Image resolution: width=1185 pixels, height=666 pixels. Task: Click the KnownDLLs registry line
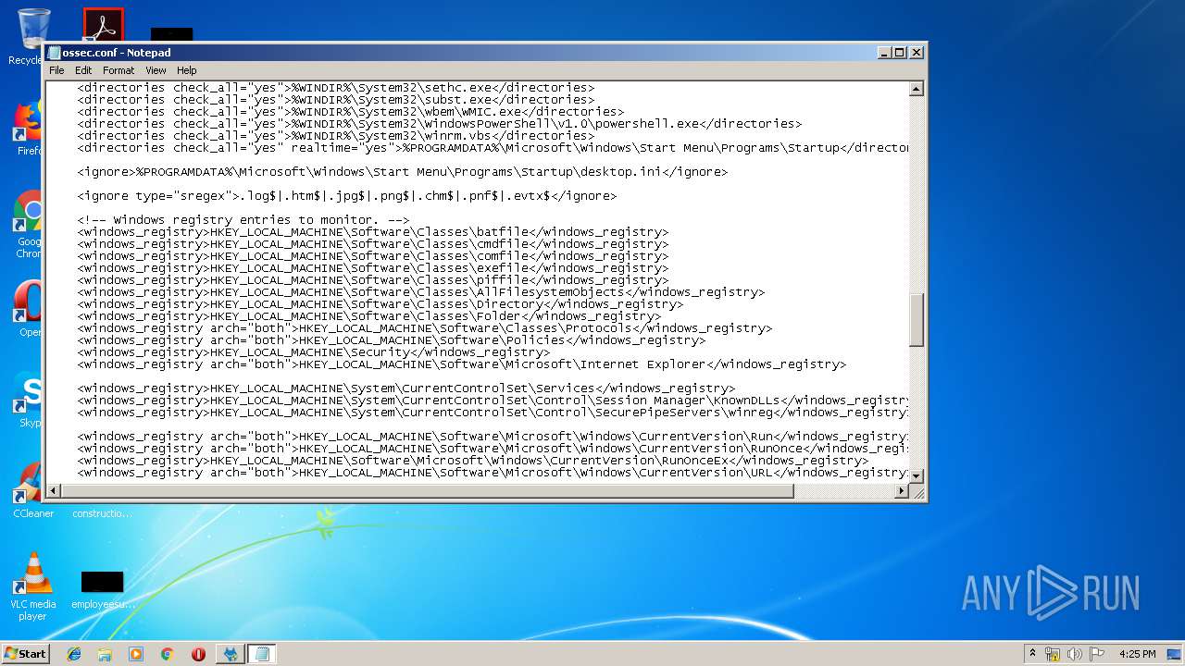point(493,401)
